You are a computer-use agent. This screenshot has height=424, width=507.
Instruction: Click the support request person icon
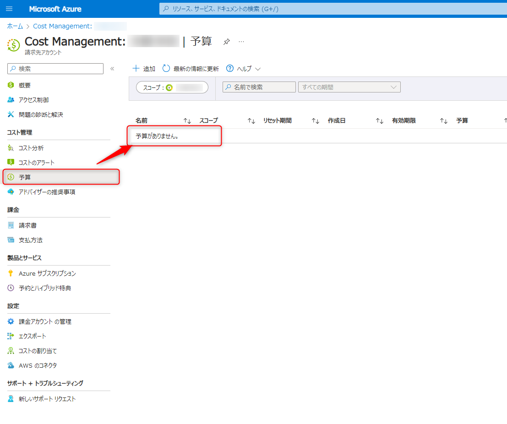(x=11, y=398)
